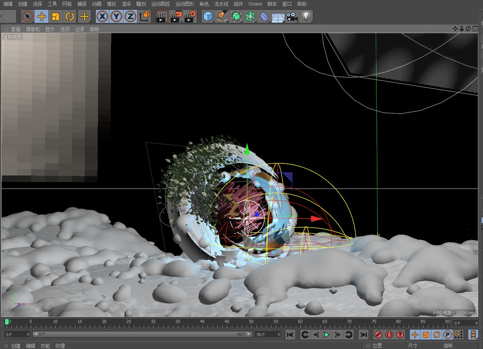This screenshot has height=349, width=483.
Task: Step back one frame
Action: pyautogui.click(x=316, y=335)
